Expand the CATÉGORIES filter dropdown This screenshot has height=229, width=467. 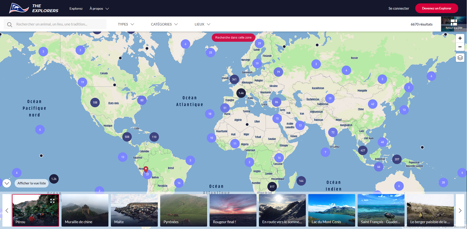[164, 24]
